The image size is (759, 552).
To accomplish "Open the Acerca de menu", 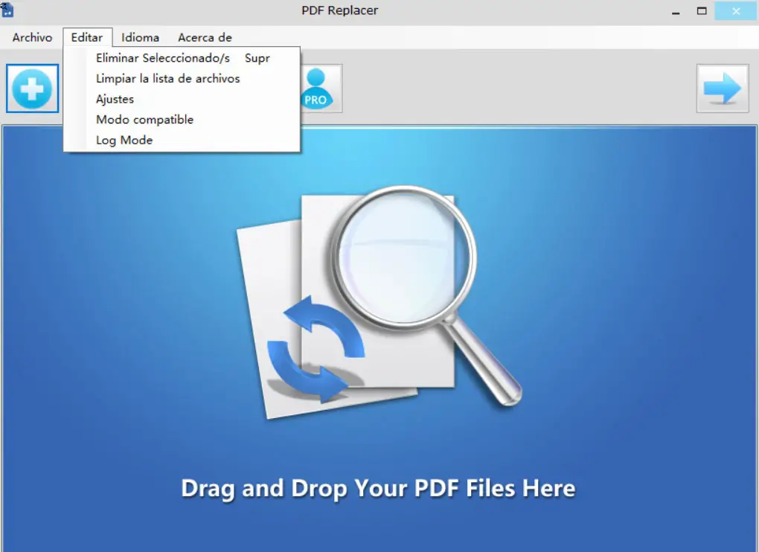I will (205, 37).
